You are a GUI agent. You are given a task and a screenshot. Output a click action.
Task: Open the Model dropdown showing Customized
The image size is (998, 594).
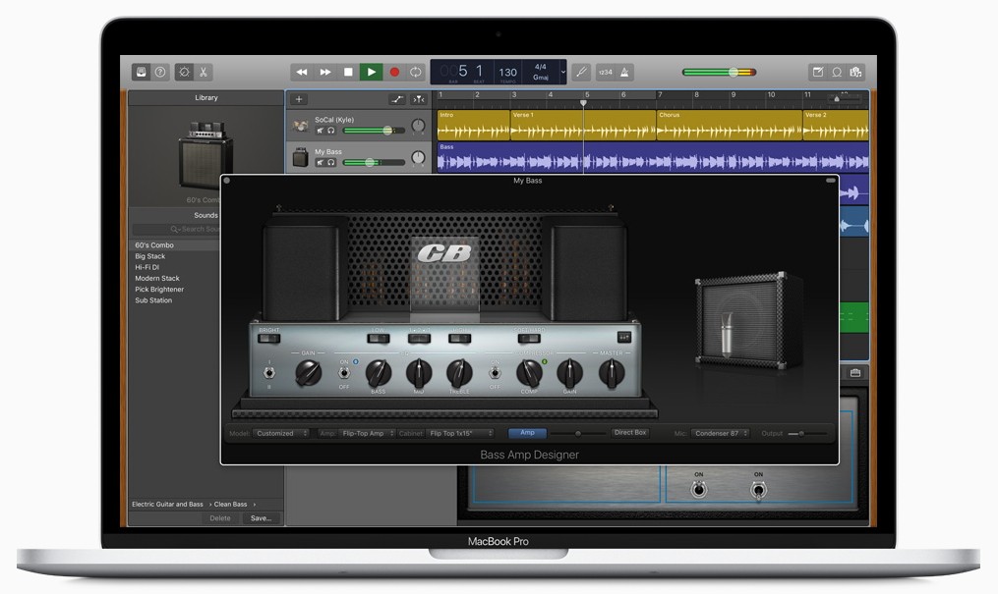click(280, 433)
